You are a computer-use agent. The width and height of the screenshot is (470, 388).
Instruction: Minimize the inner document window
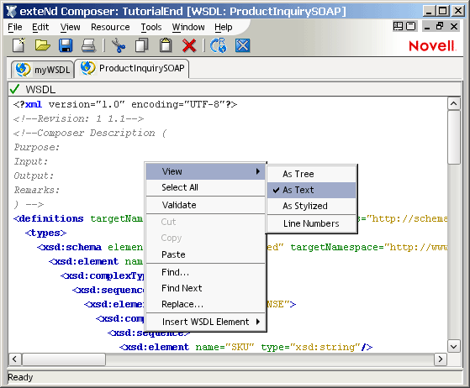[x=427, y=27]
